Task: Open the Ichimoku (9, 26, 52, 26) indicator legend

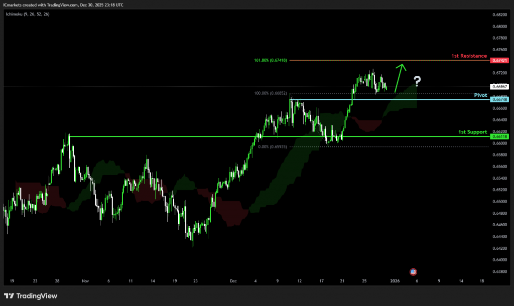Action: point(28,14)
